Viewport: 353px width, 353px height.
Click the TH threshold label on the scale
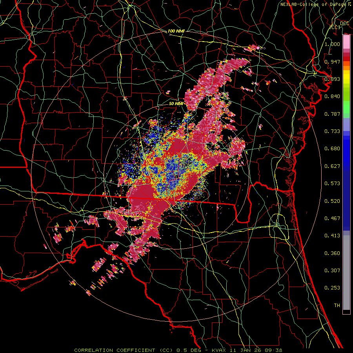[337, 306]
